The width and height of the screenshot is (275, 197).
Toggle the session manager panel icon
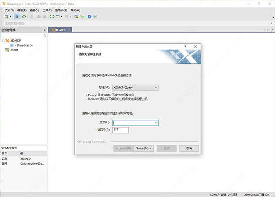coord(16,16)
